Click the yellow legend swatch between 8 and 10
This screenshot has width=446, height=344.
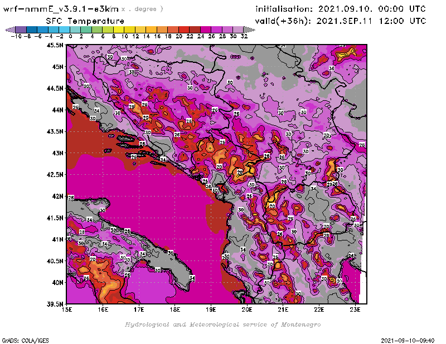119,30
